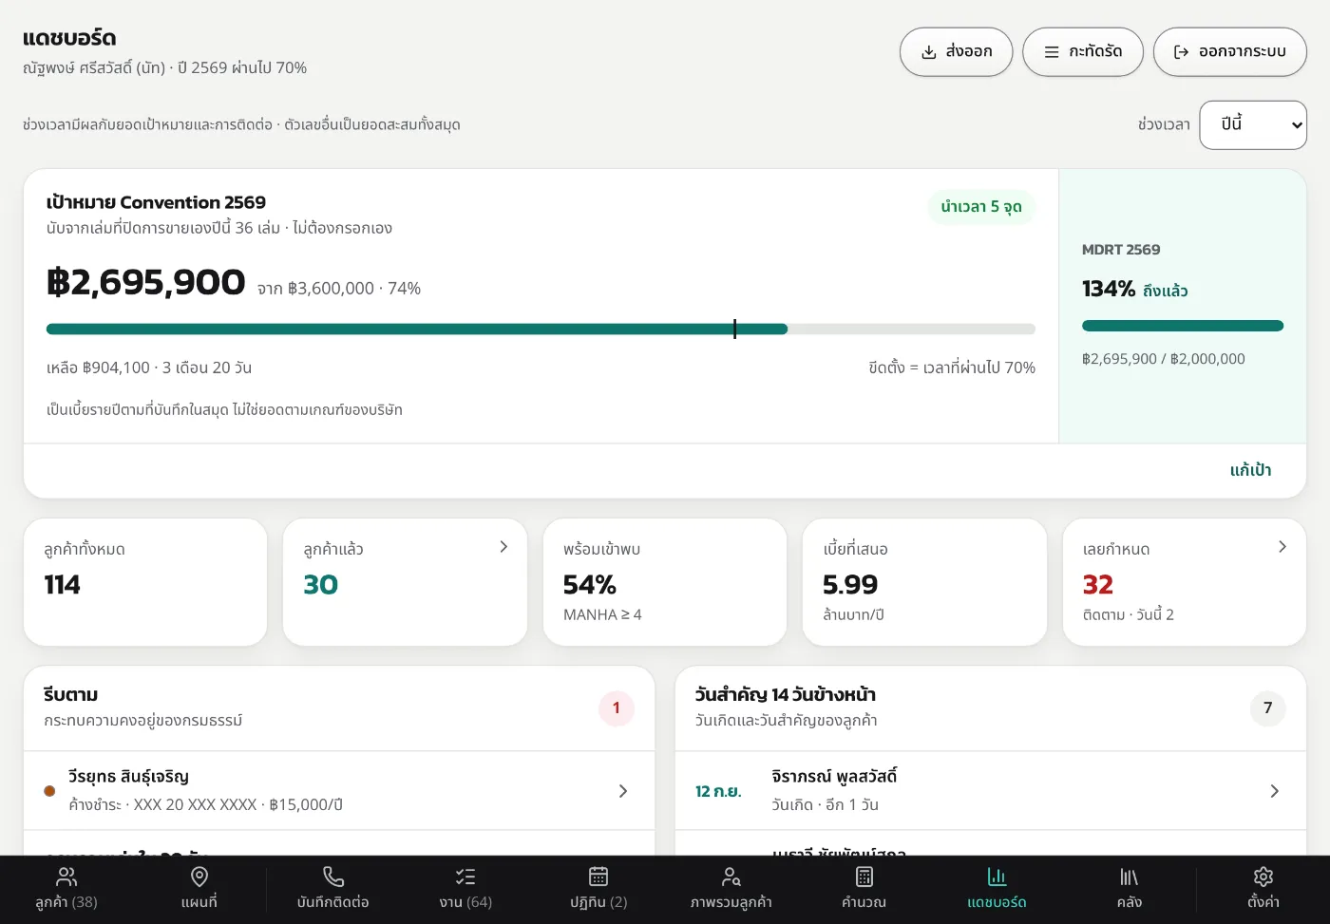Click the download icon on the ส่งออก button
The width and height of the screenshot is (1330, 924).
(x=929, y=52)
